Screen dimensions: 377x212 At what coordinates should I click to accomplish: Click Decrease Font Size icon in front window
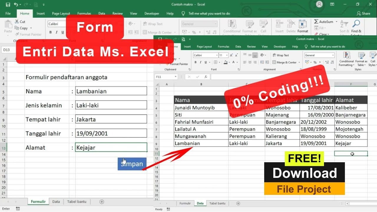coord(237,55)
